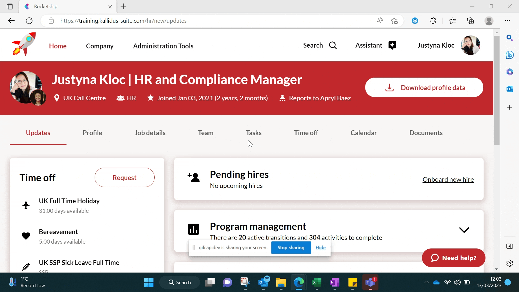Image resolution: width=519 pixels, height=292 pixels.
Task: Open Edge settings and more menu
Action: coord(508,21)
